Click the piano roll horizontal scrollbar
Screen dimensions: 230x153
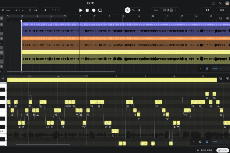pyautogui.click(x=43, y=145)
